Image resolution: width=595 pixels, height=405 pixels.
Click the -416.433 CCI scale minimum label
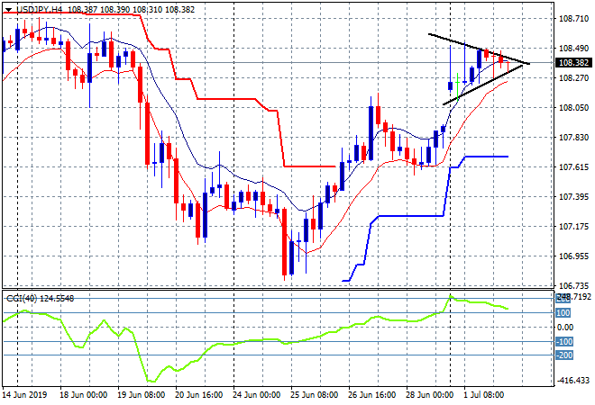pos(573,381)
